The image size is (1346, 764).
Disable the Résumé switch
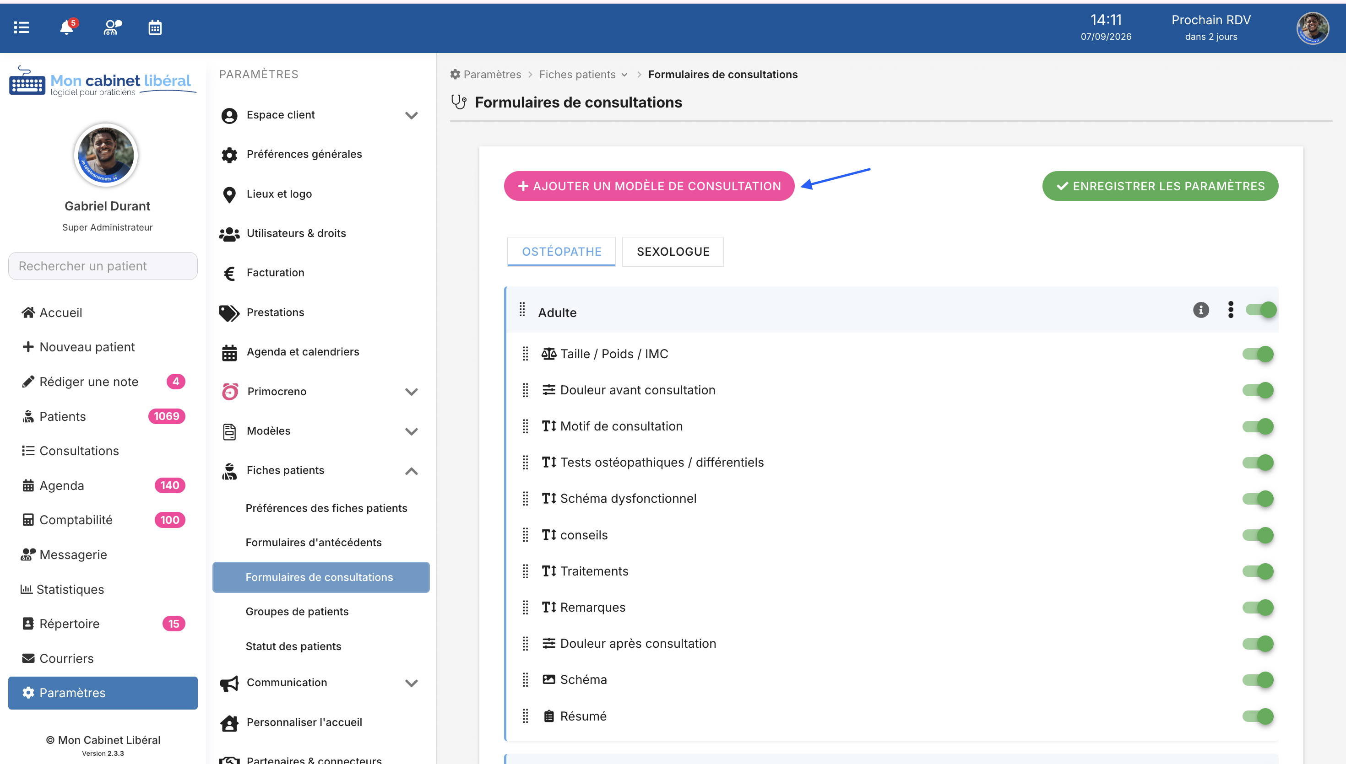tap(1259, 716)
